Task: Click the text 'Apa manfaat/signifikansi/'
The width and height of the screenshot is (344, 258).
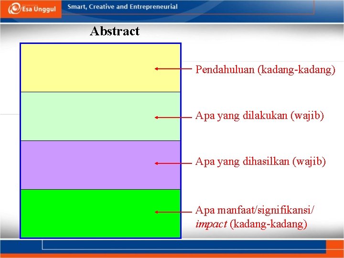Action: (255, 210)
